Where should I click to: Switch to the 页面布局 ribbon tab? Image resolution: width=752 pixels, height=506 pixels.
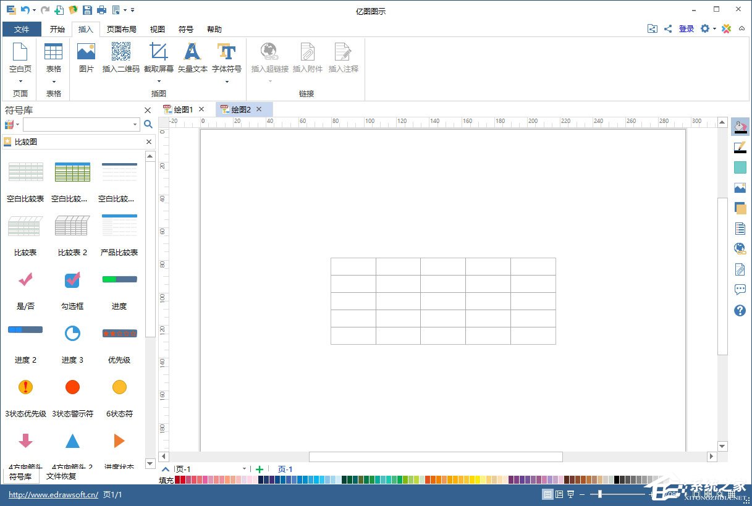[121, 29]
